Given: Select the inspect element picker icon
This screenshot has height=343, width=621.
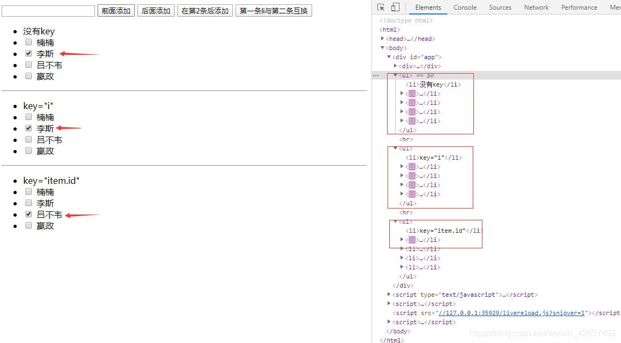Looking at the screenshot, I should tap(381, 7).
